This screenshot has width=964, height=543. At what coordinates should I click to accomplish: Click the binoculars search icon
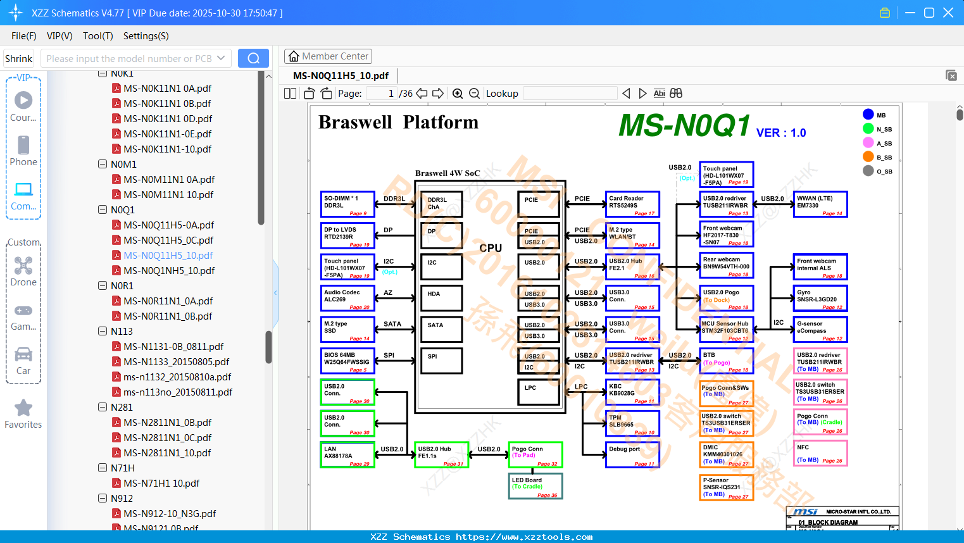coord(676,94)
